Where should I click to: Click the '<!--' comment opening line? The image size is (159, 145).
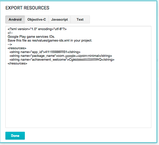[x=10, y=33]
